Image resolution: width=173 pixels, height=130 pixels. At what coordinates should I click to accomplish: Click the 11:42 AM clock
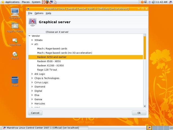pyautogui.click(x=162, y=2)
